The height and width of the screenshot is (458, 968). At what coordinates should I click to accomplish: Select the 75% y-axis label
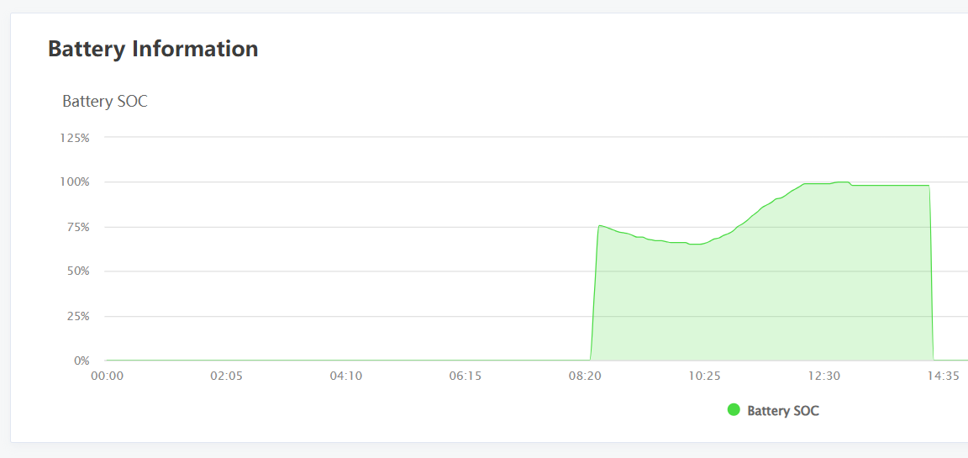tap(77, 227)
